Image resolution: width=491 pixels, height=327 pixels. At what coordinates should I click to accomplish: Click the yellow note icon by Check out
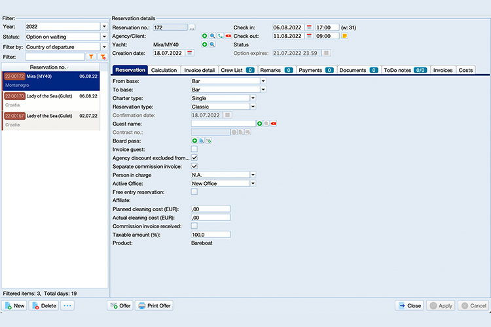click(x=345, y=36)
